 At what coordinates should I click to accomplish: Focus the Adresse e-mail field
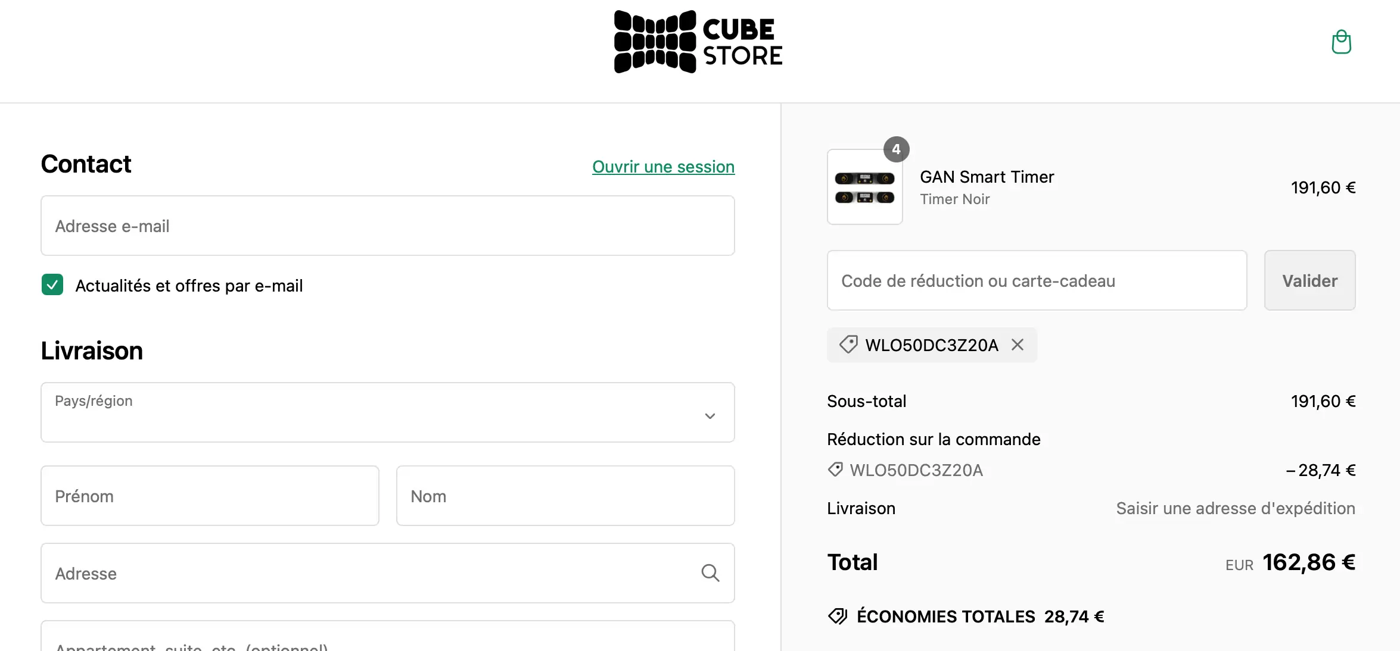[x=387, y=226]
